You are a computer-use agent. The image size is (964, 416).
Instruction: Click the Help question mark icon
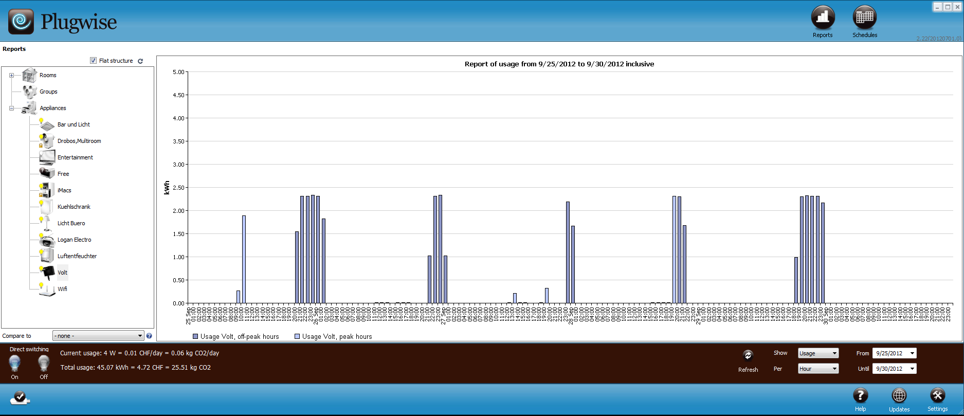click(860, 395)
